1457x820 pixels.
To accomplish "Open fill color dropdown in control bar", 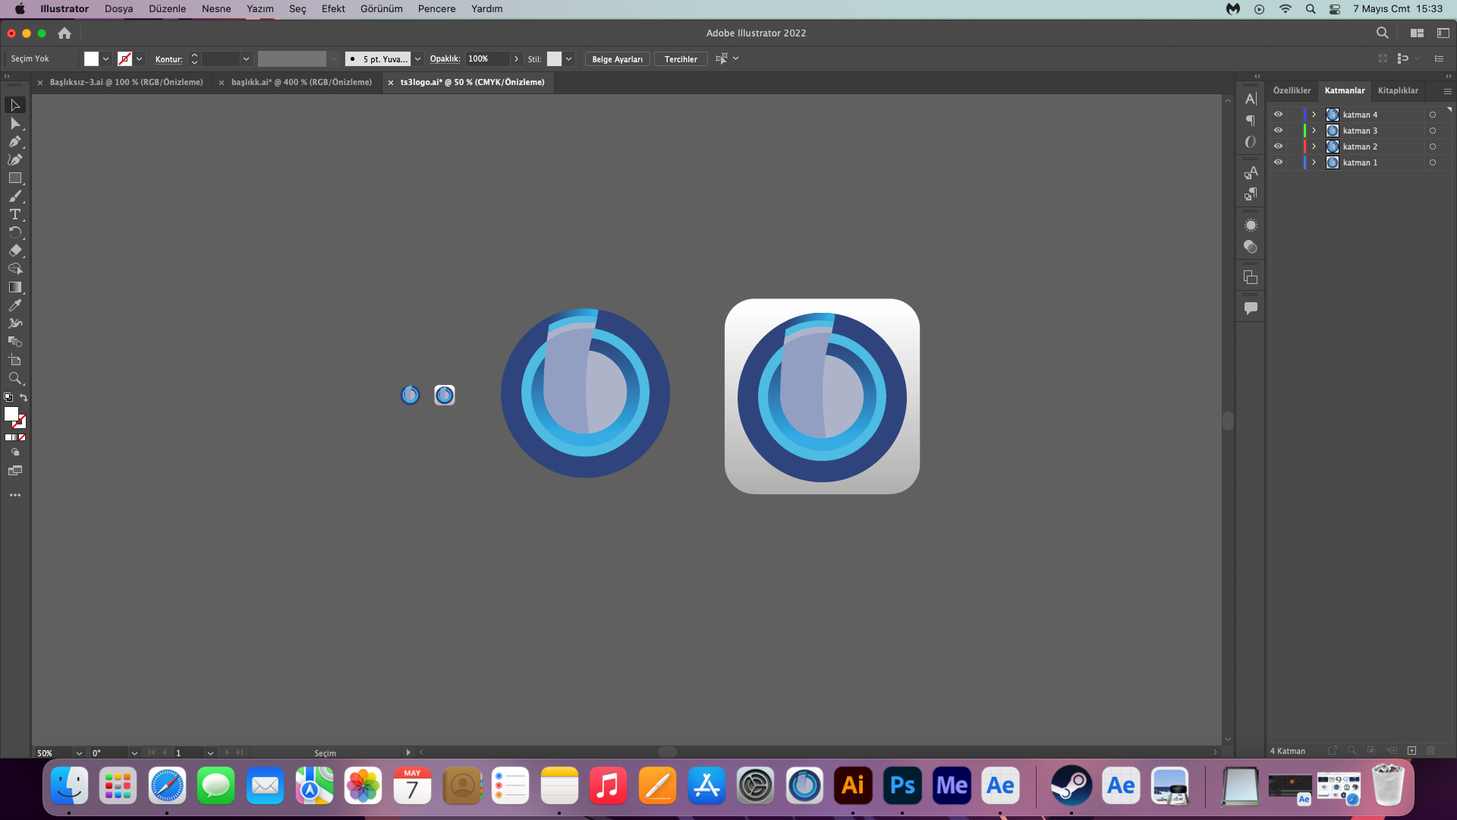I will coord(105,59).
